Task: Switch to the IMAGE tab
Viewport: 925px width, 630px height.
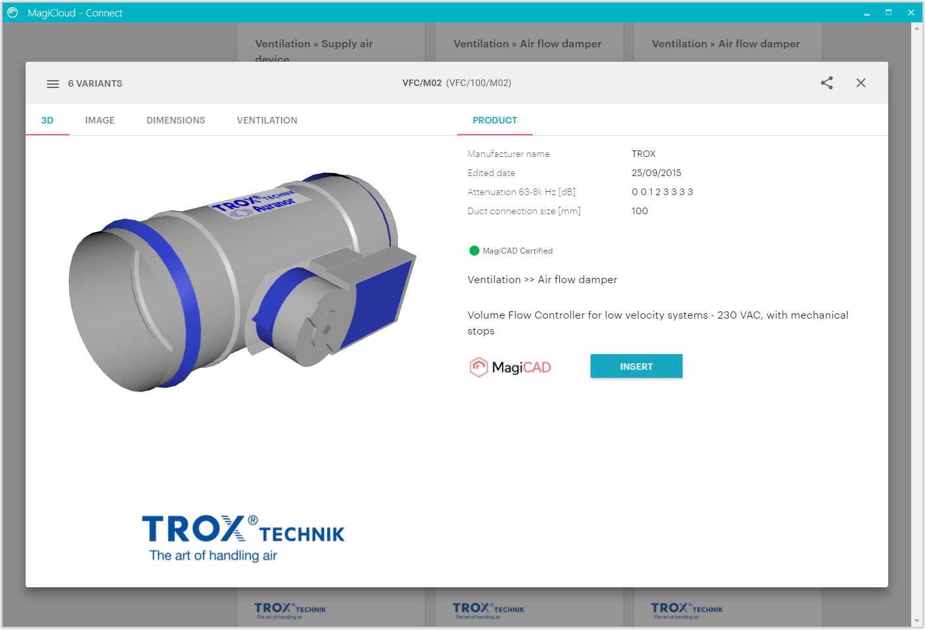Action: 100,120
